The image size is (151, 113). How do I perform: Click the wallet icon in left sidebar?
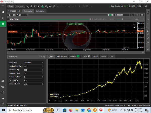click(x=3, y=93)
